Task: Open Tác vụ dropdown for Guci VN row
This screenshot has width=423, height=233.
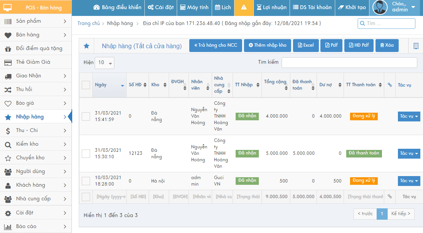Action: [409, 181]
